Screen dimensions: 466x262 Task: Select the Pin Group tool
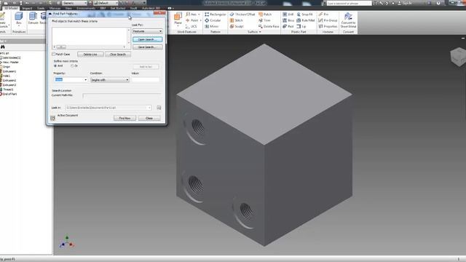(x=328, y=20)
